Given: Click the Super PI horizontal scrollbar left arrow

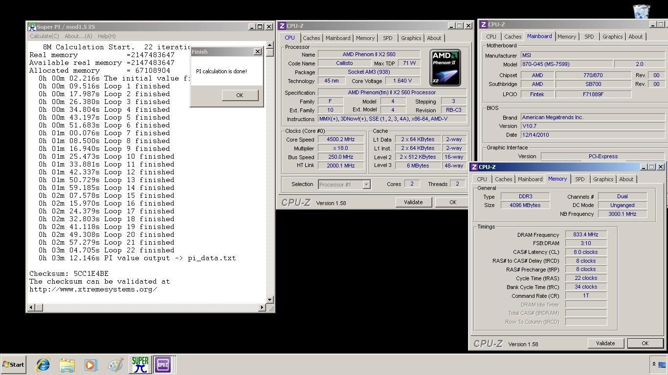Looking at the screenshot, I should [32, 307].
